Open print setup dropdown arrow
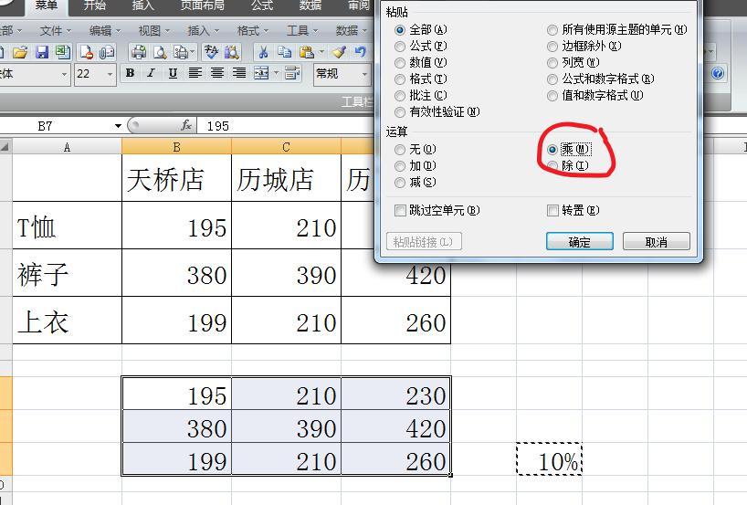 [192, 52]
